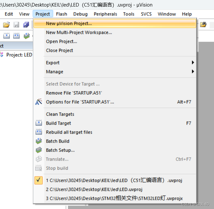This screenshot has width=214, height=209.
Task: Click the Batch Setup menu icon
Action: [x=39, y=150]
